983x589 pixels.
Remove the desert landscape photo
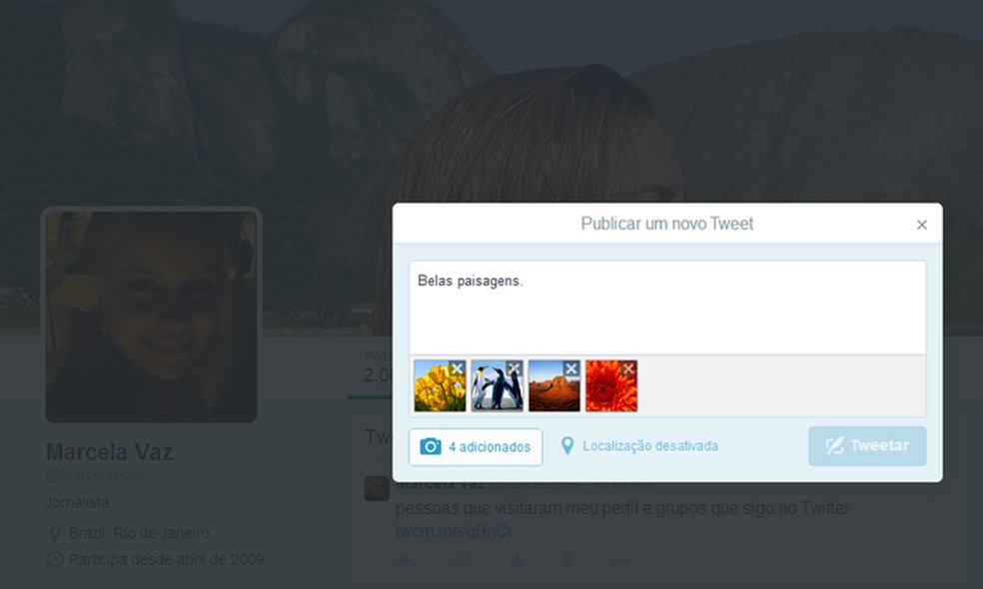click(x=571, y=369)
